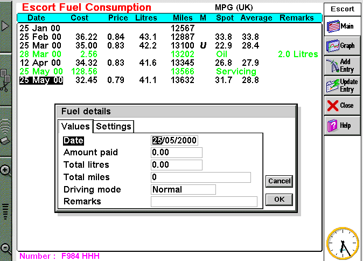The width and height of the screenshot is (363, 261).
Task: Click the Escort Fuel Consumption title
Action: (x=87, y=8)
